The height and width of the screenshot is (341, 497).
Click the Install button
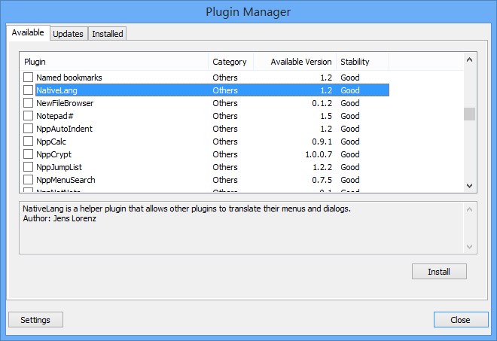click(x=439, y=272)
